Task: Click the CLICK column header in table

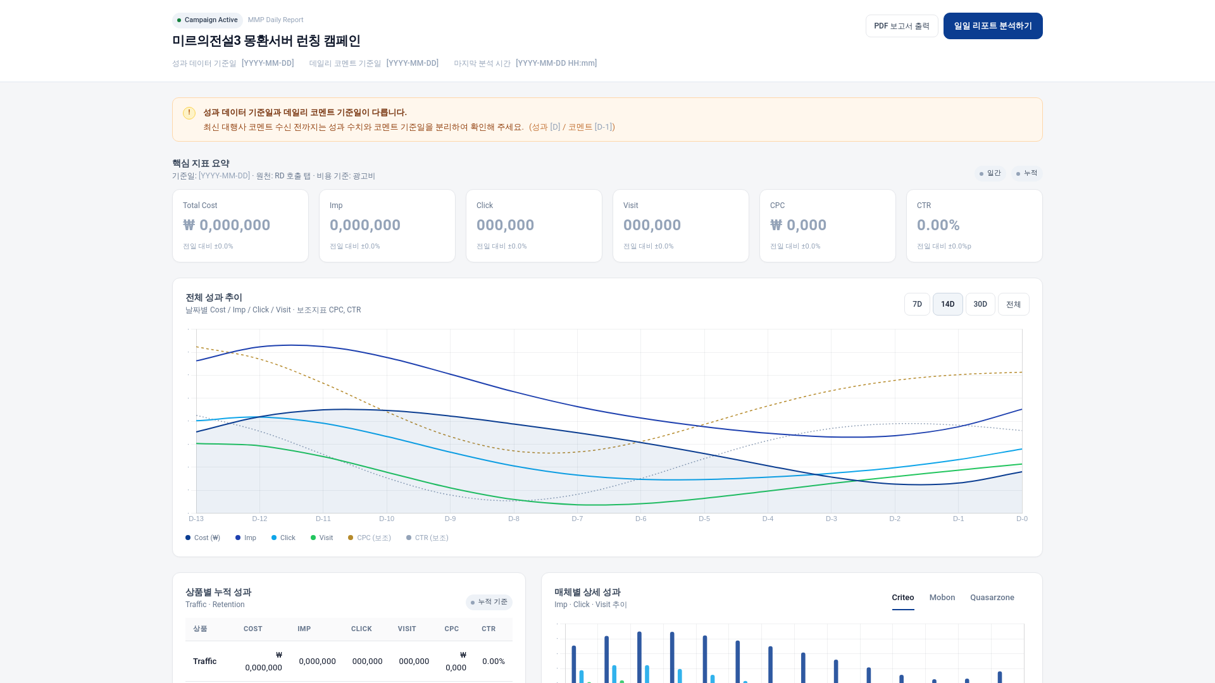Action: pos(361,629)
